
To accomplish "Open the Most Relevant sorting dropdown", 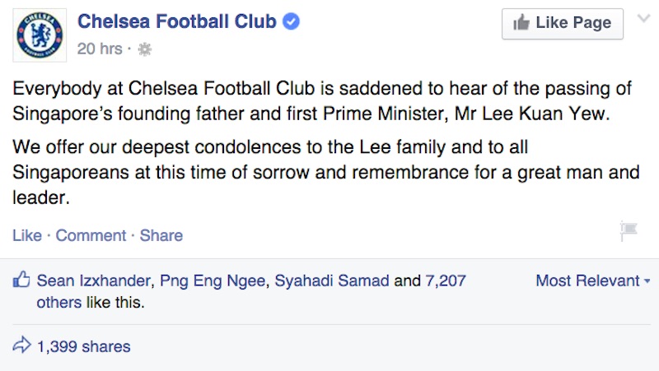I will click(592, 281).
